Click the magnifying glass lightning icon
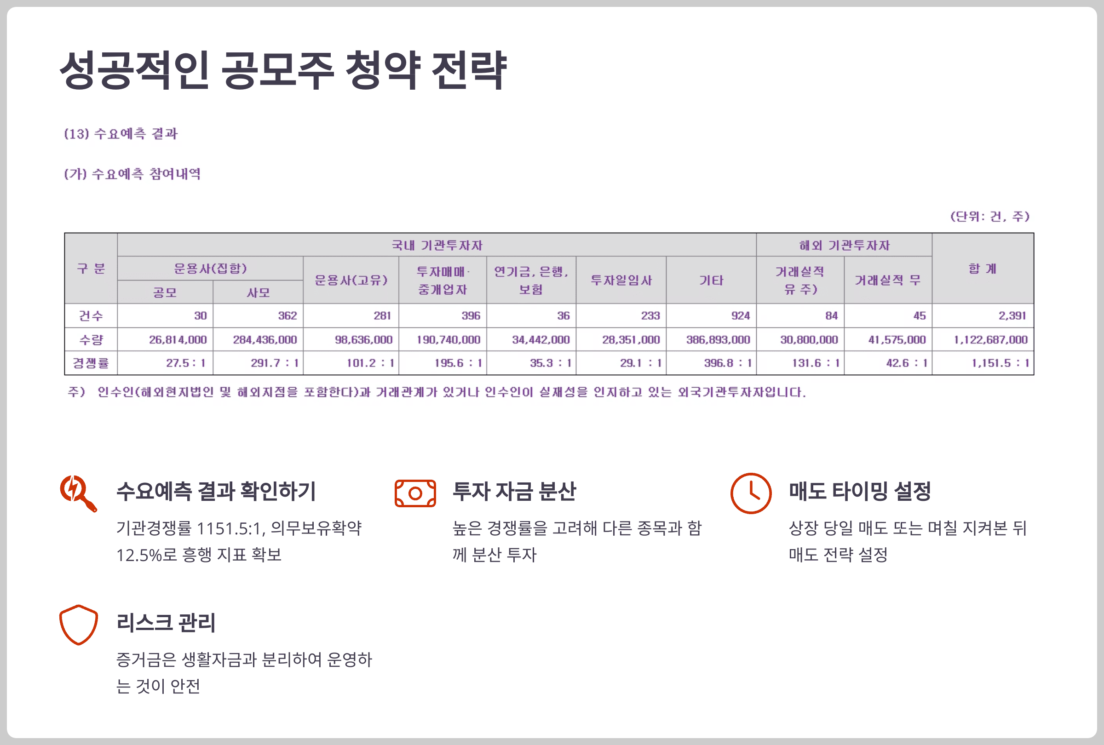Viewport: 1104px width, 745px height. tap(78, 493)
